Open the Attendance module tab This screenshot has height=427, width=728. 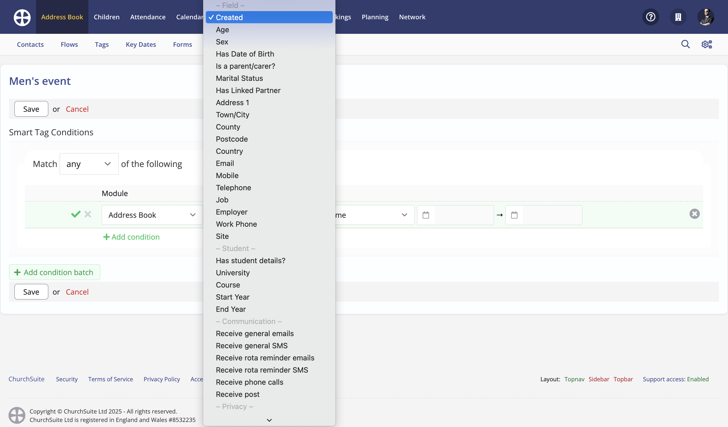(148, 17)
